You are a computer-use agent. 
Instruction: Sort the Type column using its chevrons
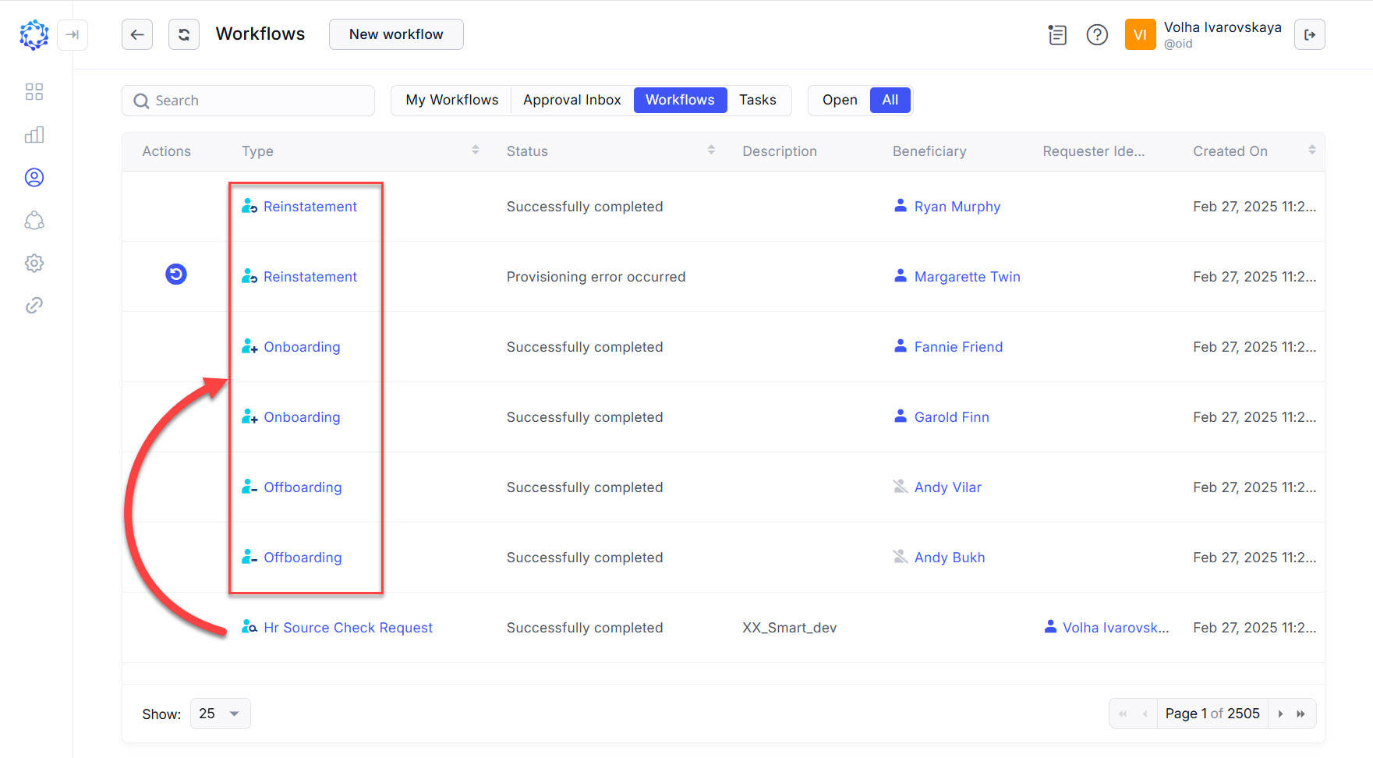click(x=476, y=151)
